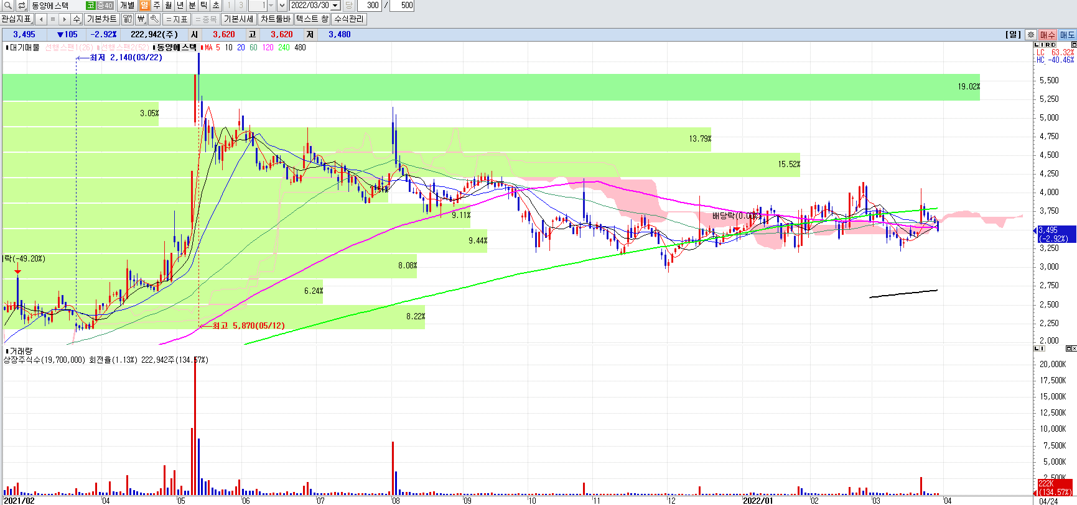Click the MA 120 legend in magenta

coord(268,47)
